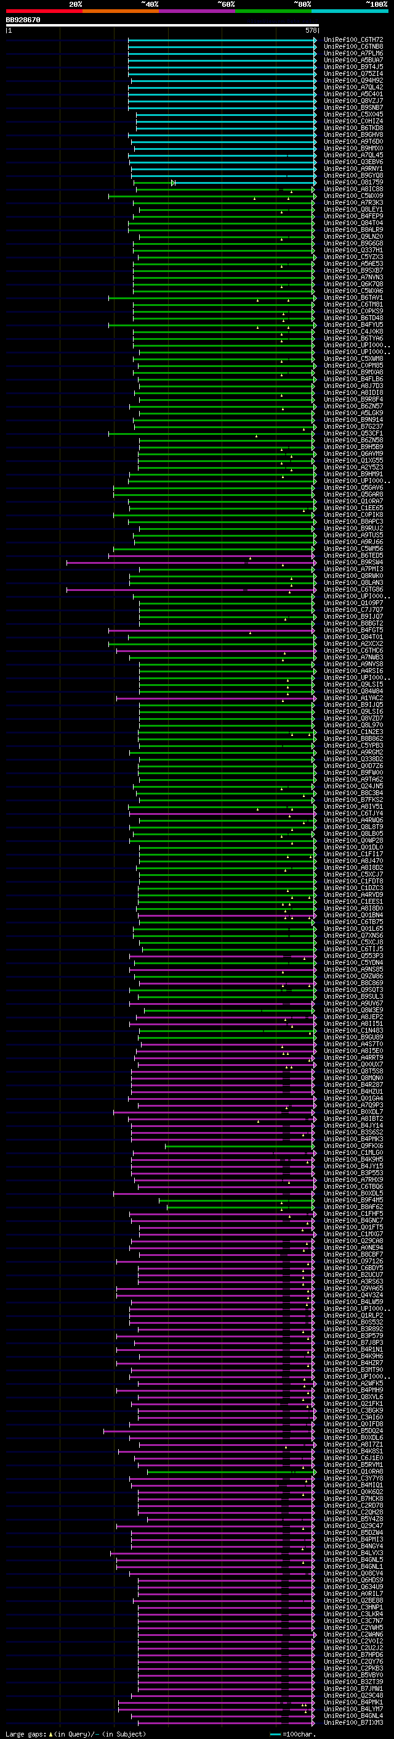The height and width of the screenshot is (1739, 394).
Task: Click the Large gaps legend text
Action: [x=26, y=1733]
